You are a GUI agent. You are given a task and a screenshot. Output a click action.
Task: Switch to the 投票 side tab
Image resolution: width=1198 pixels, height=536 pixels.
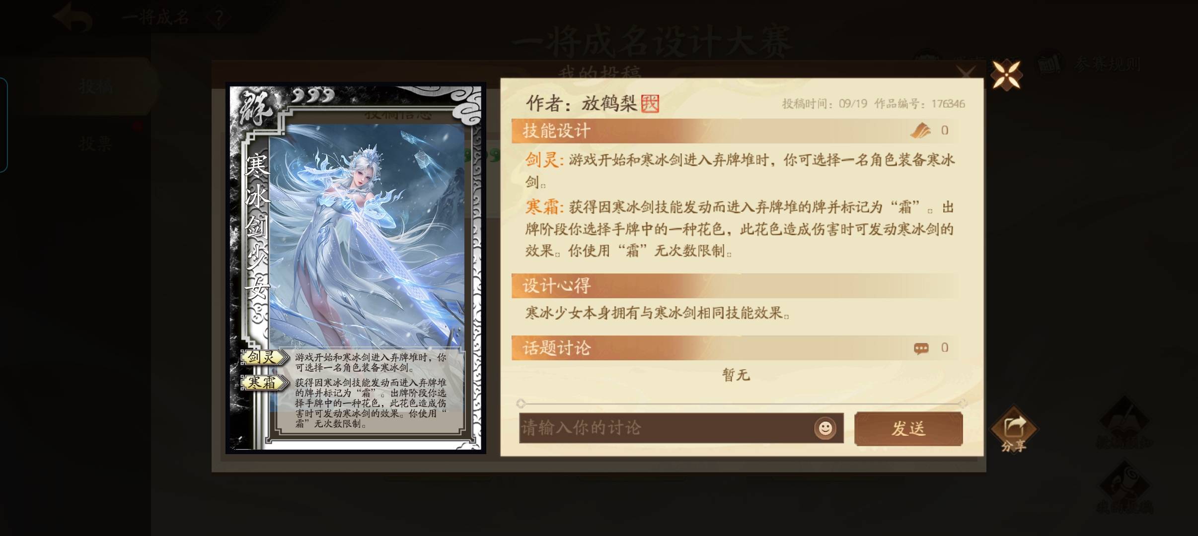(x=95, y=144)
